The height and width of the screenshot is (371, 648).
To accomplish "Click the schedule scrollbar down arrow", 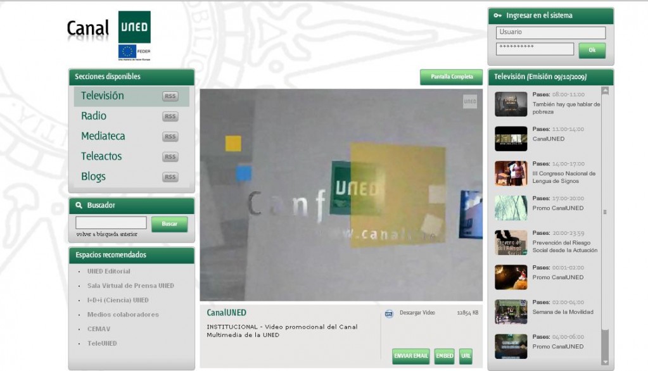I will 606,362.
